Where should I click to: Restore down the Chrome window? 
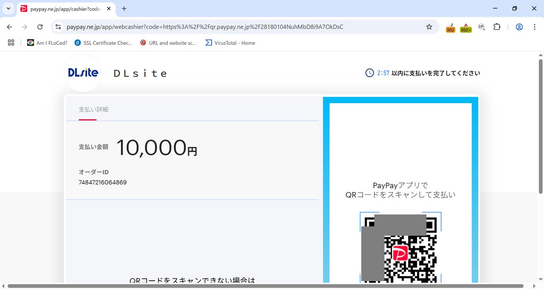[x=515, y=9]
